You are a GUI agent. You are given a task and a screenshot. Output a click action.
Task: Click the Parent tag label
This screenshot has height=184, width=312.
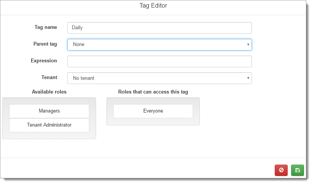point(45,44)
